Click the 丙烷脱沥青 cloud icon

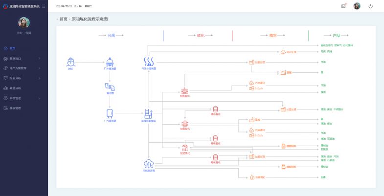148,164
